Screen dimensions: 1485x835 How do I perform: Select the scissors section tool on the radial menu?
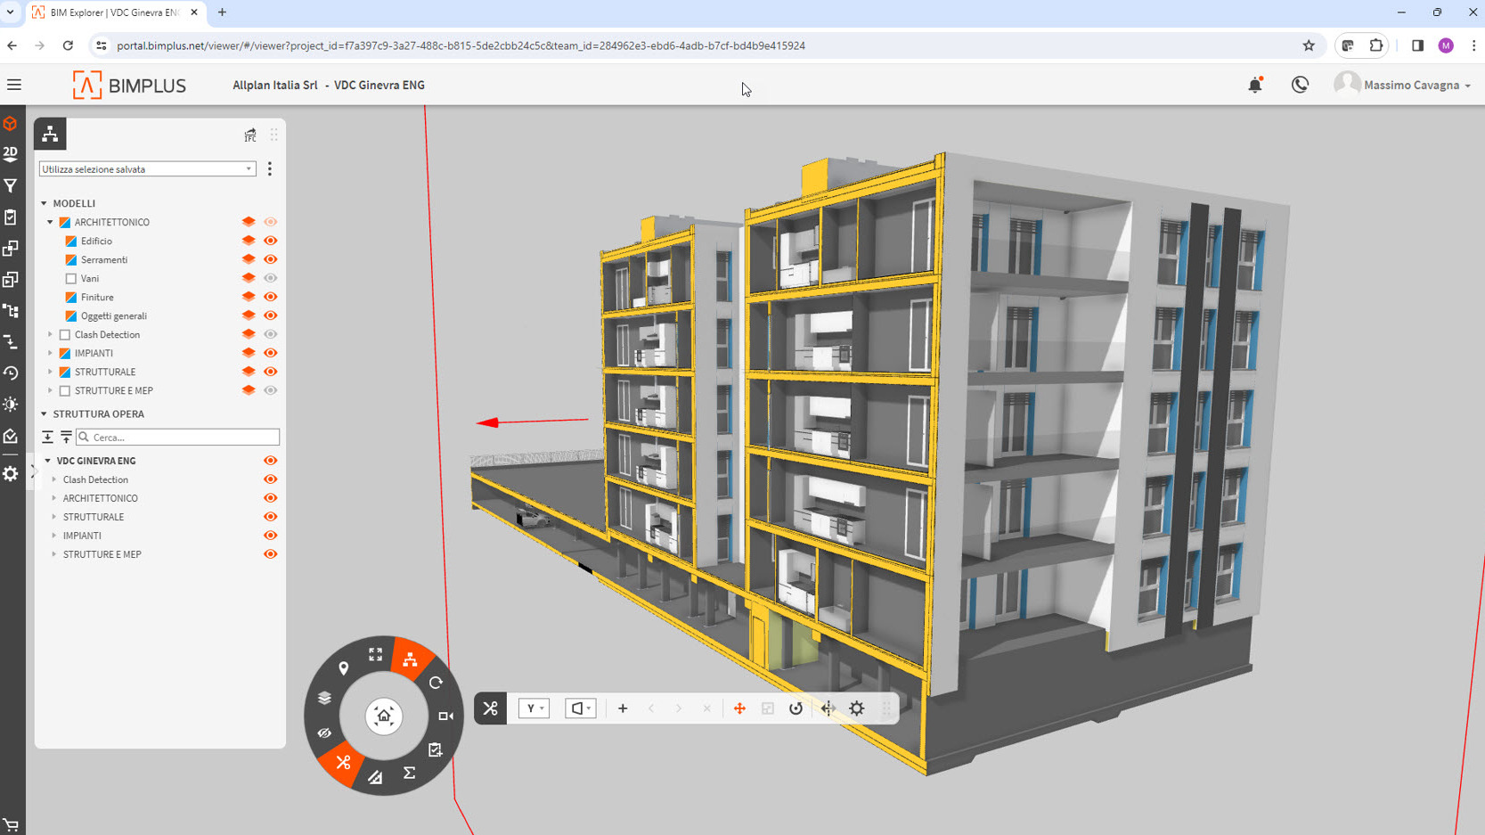[342, 764]
